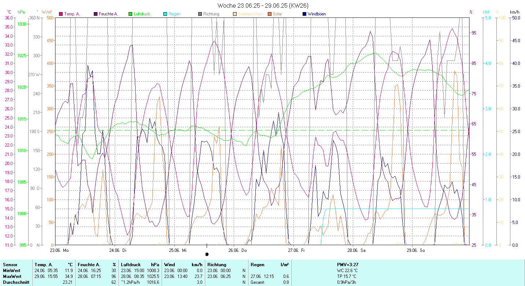Select the 'Temp. A.' legend label

pyautogui.click(x=72, y=14)
